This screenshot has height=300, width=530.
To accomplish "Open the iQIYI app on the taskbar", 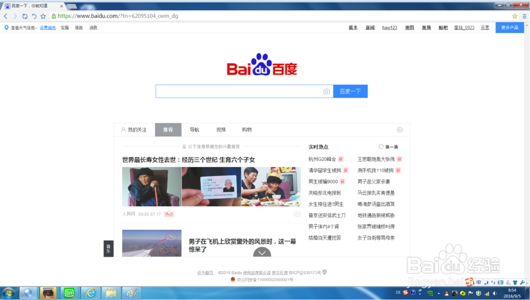I will pyautogui.click(x=69, y=293).
